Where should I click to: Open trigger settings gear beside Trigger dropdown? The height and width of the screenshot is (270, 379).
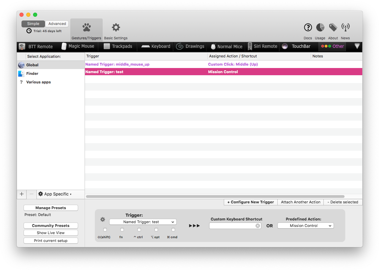click(x=103, y=219)
